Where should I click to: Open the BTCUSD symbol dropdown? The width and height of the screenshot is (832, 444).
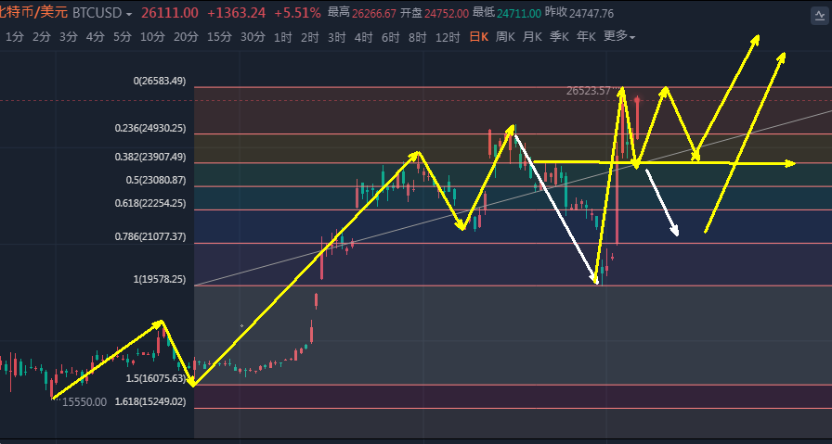(x=102, y=13)
